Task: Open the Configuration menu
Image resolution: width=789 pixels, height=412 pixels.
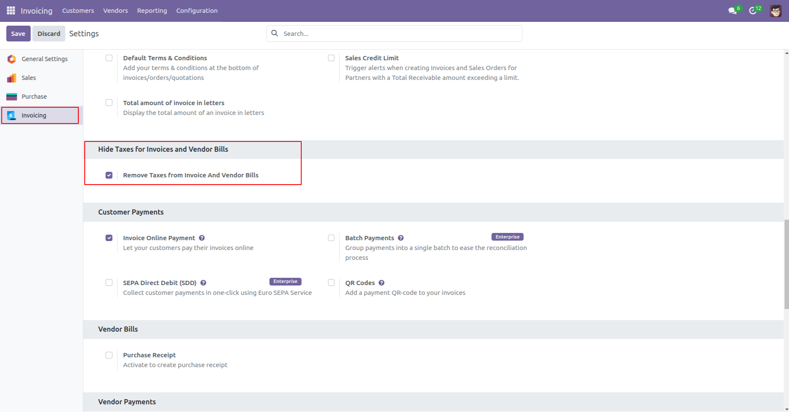Action: click(196, 10)
